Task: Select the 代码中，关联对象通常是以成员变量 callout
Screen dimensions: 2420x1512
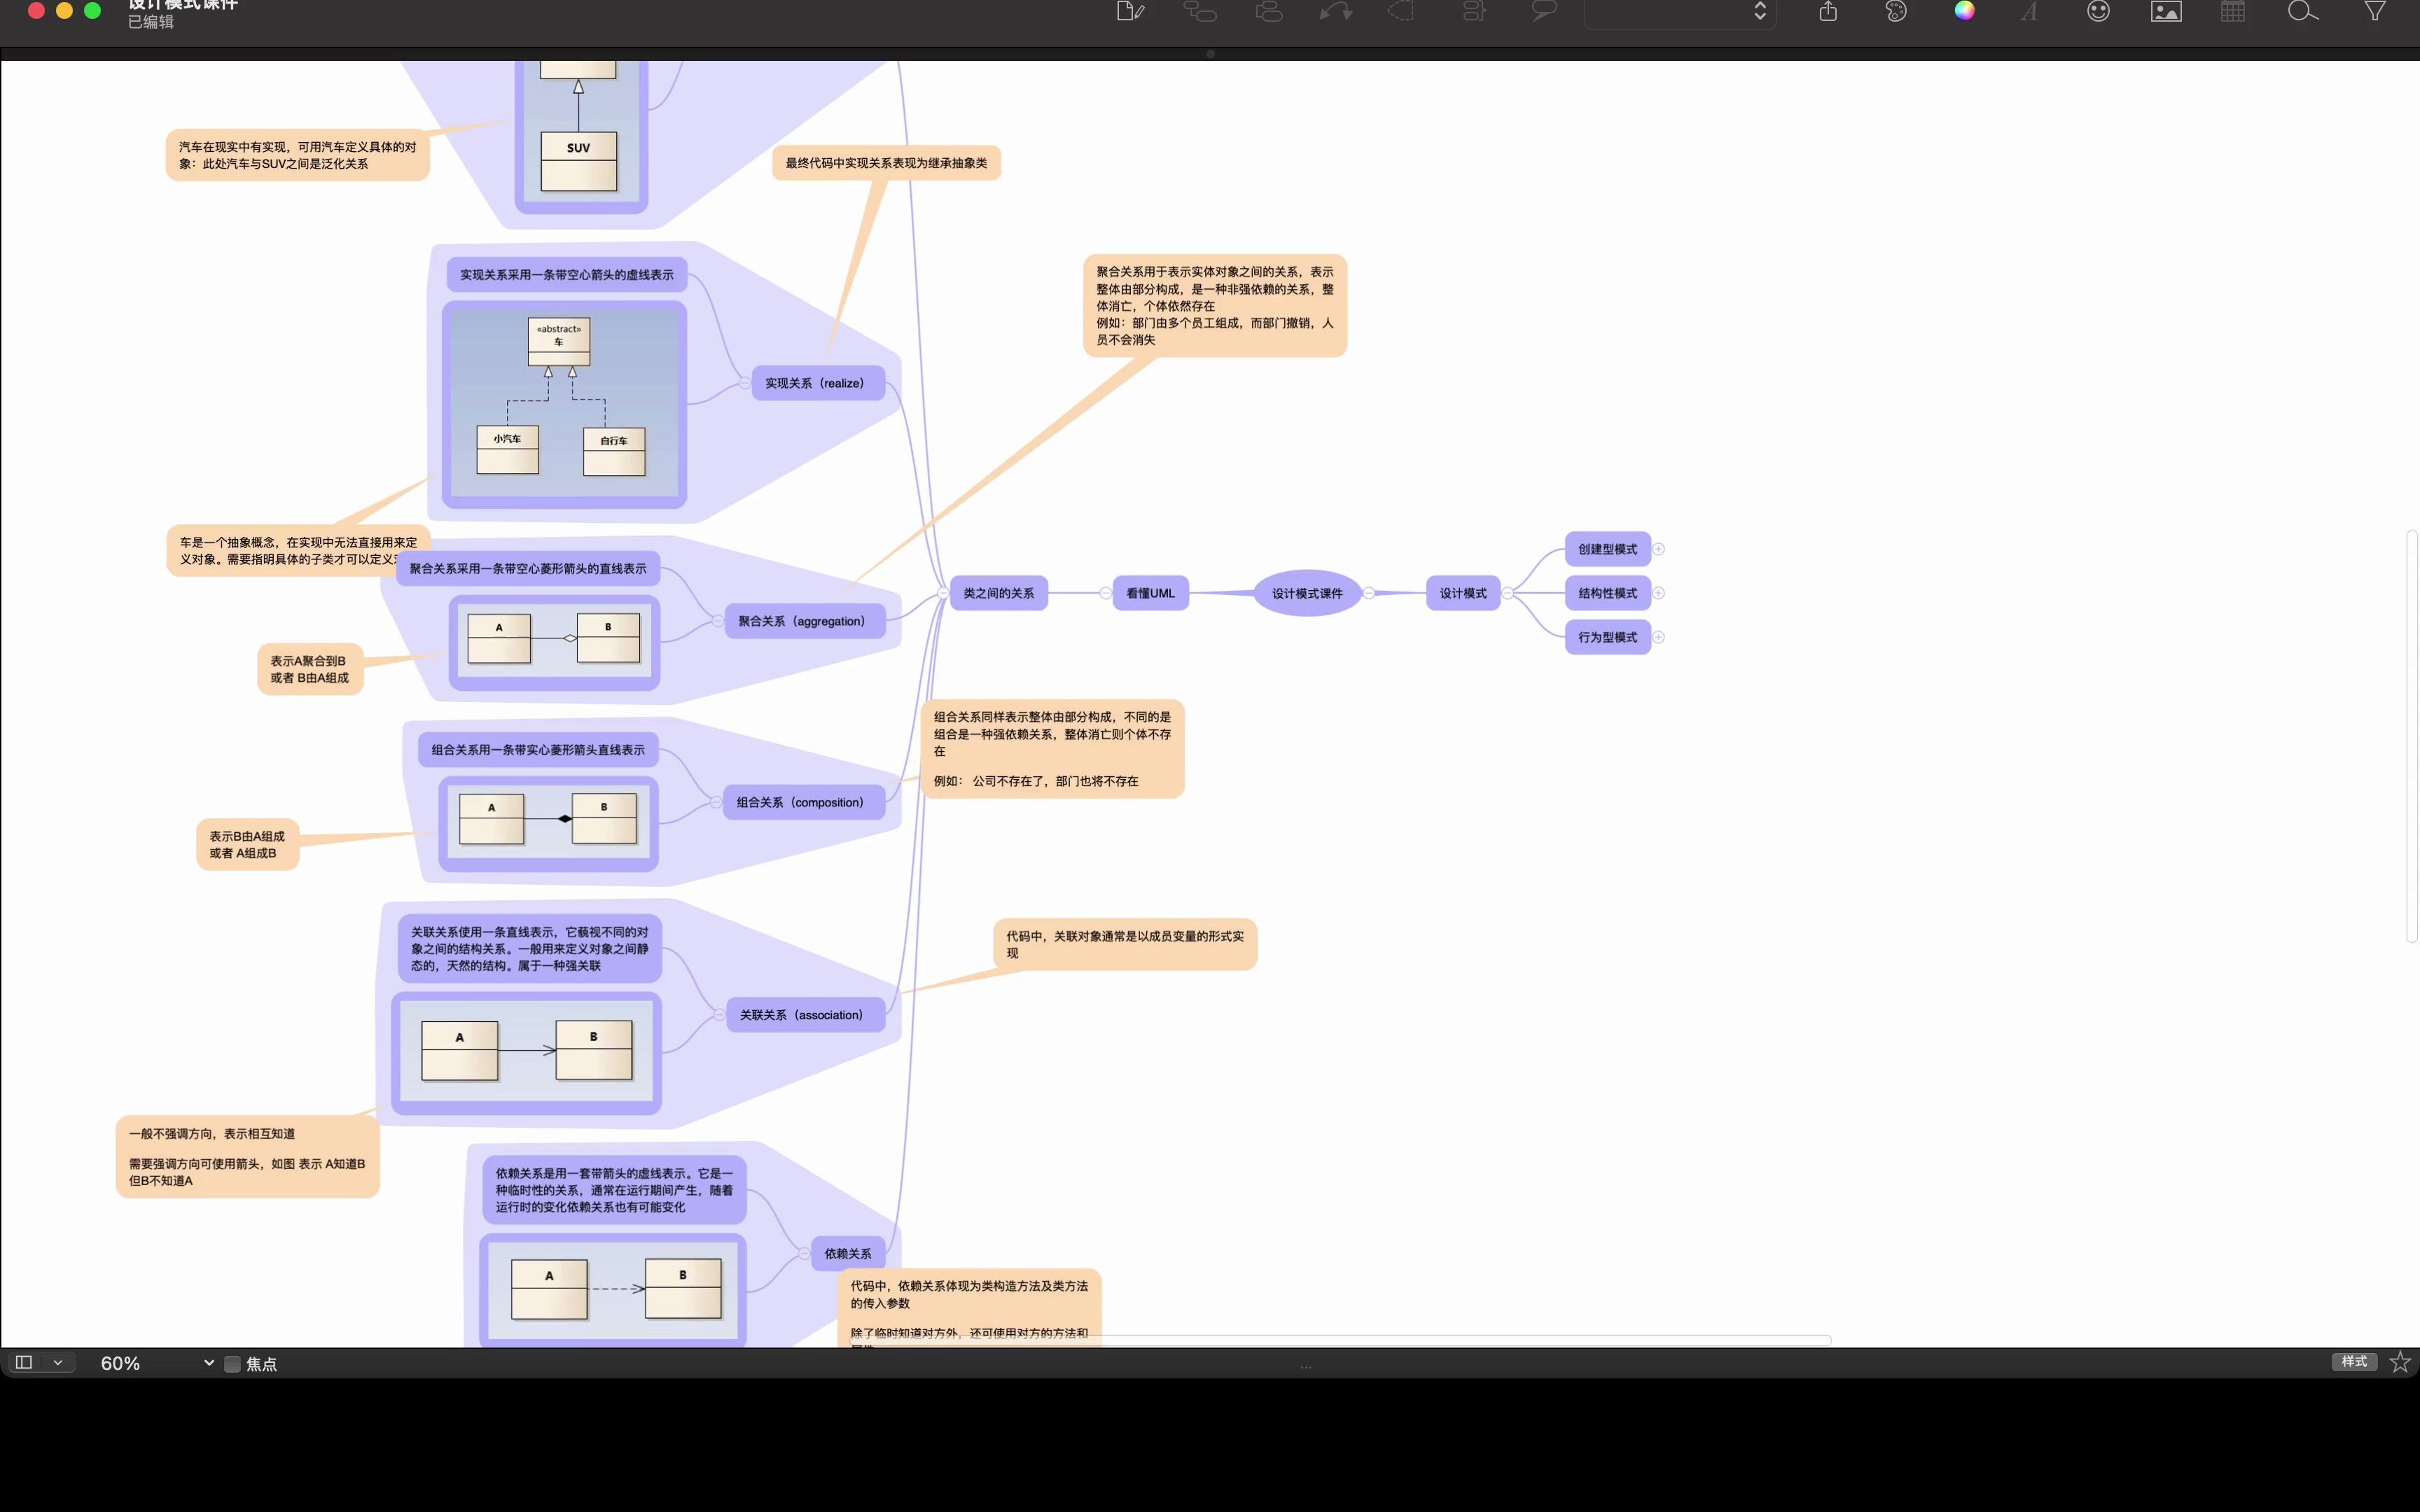Action: (1125, 944)
